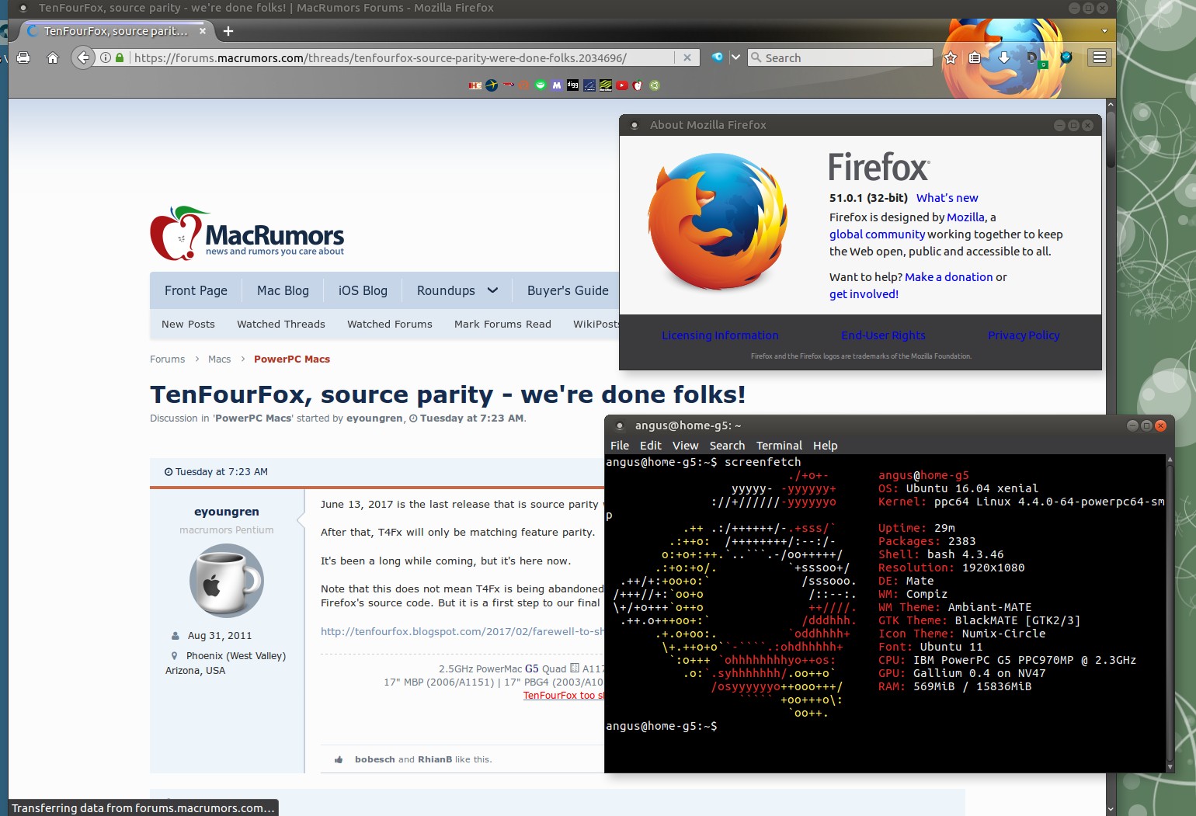Image resolution: width=1196 pixels, height=816 pixels.
Task: Open a new tab with the plus button
Action: pos(228,31)
